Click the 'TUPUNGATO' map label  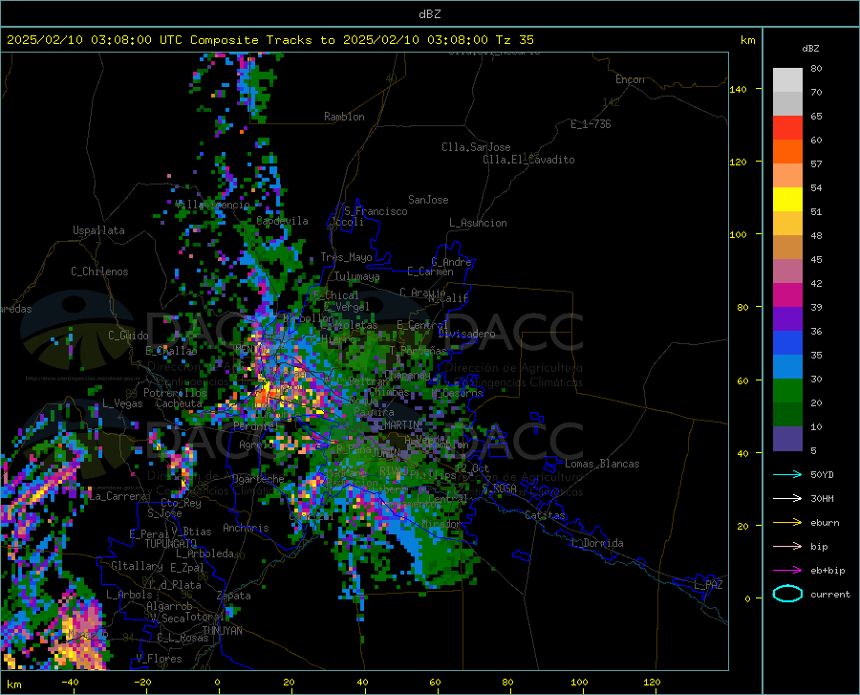click(171, 544)
